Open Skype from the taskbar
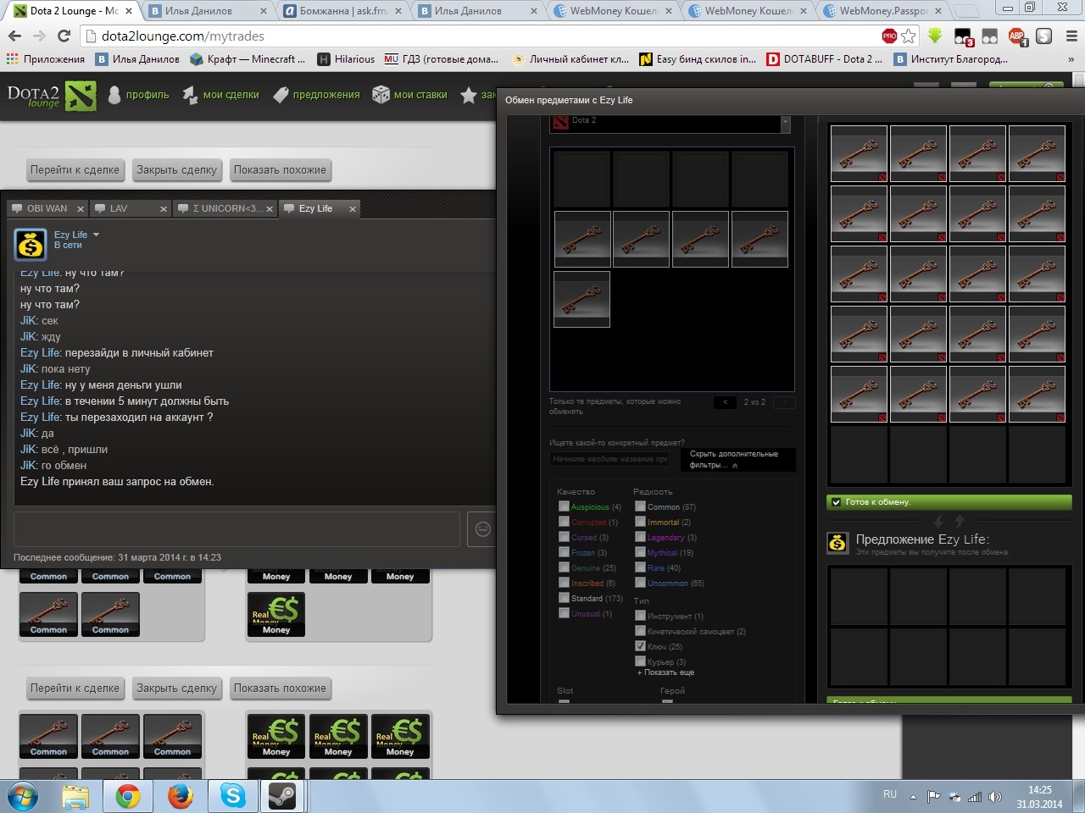The width and height of the screenshot is (1085, 813). pyautogui.click(x=232, y=797)
